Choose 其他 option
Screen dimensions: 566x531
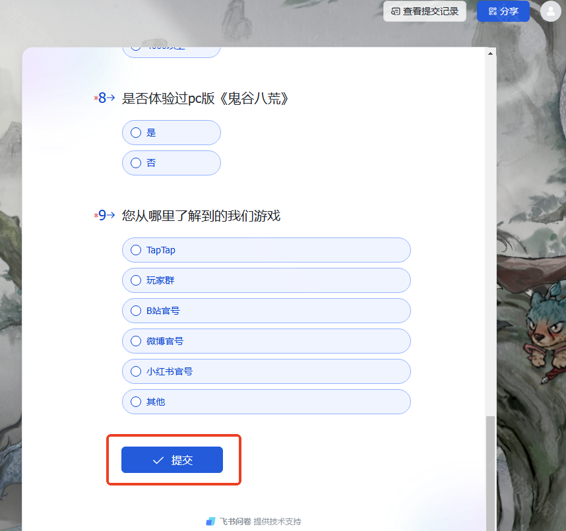267,402
